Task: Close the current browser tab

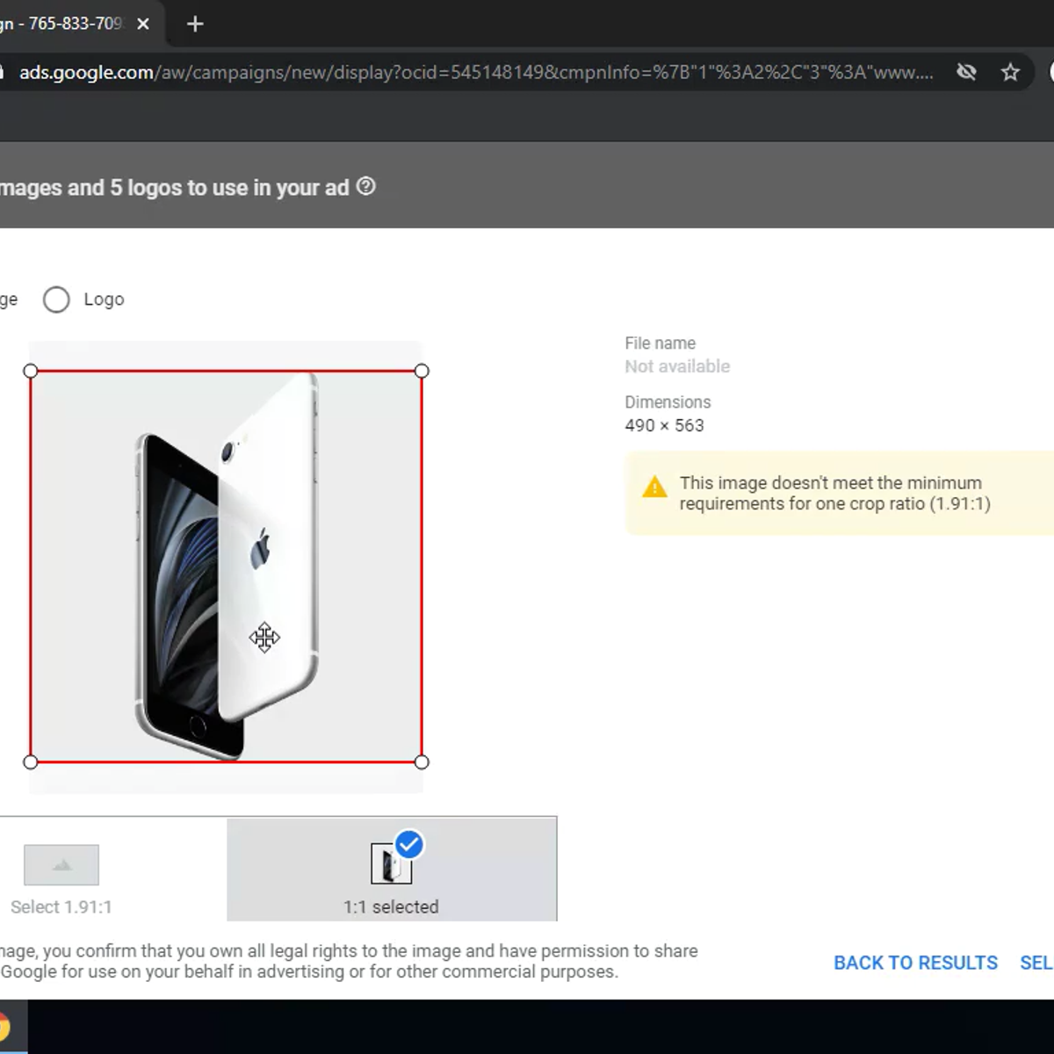Action: pos(143,24)
